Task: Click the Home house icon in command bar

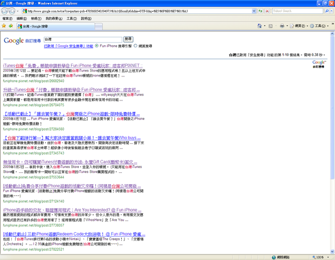Action: tap(260, 26)
